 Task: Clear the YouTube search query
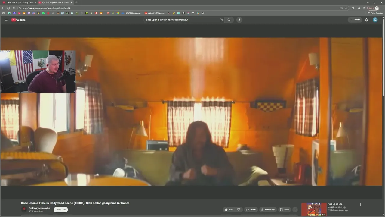(222, 20)
